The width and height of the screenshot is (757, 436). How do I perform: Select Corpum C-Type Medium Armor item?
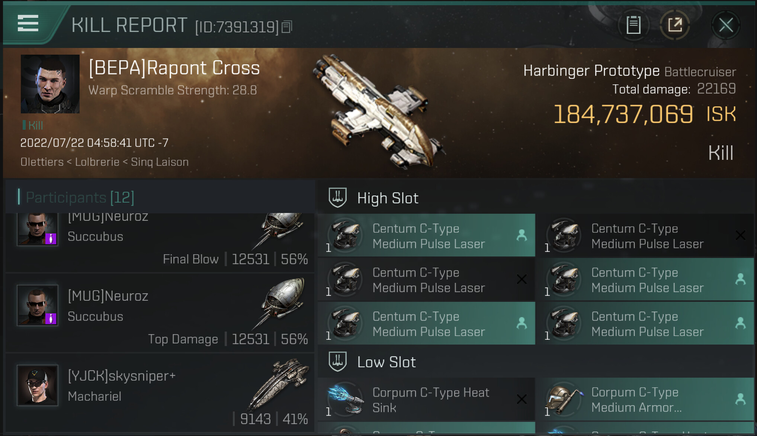coord(636,400)
